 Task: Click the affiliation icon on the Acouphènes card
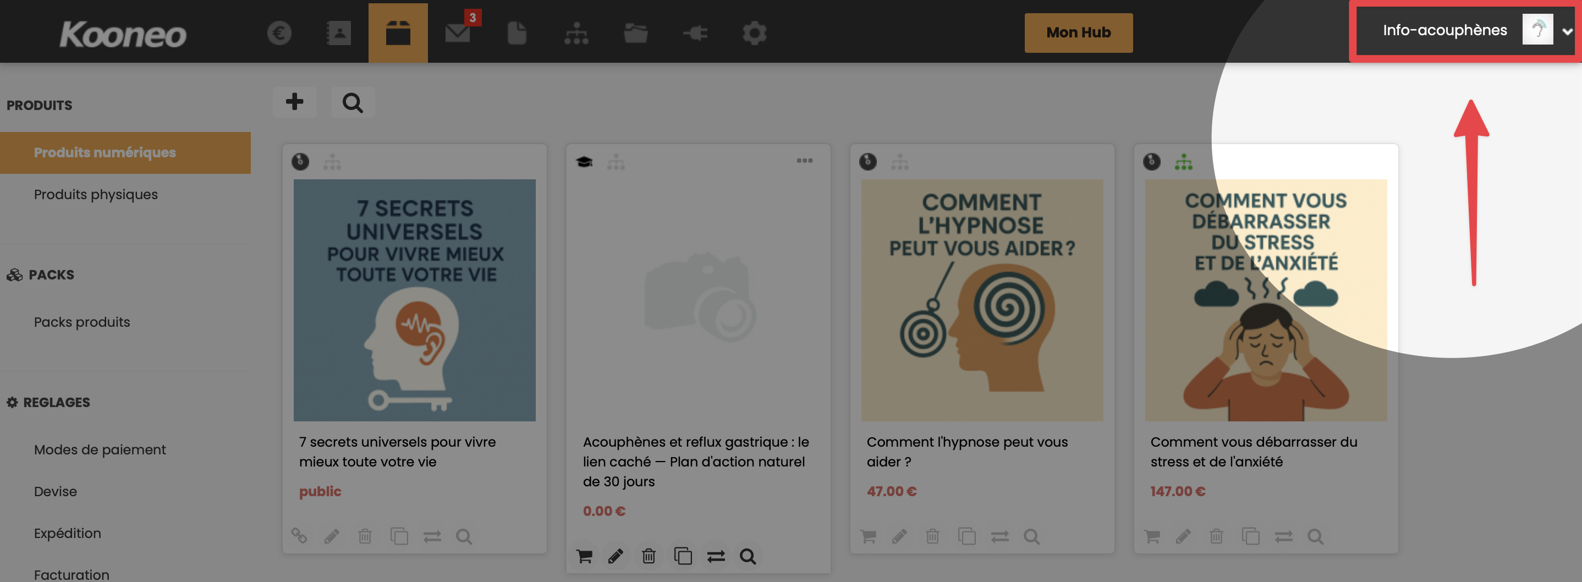click(x=616, y=162)
